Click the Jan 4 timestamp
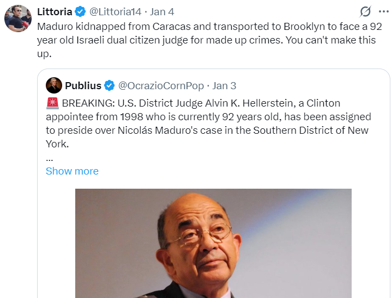 [x=161, y=12]
